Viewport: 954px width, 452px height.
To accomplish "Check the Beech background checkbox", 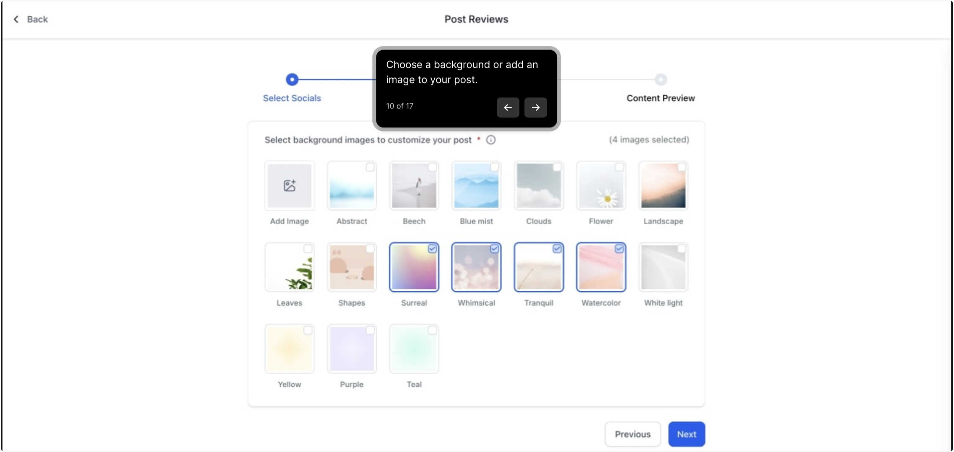I will tap(432, 167).
